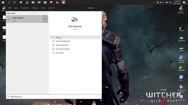The height and width of the screenshot is (105, 188).
Task: Select the Zoom desktop shortcut
Action: 181,78
